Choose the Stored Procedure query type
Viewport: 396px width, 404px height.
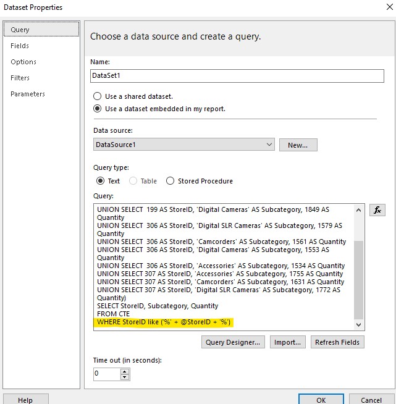click(x=200, y=181)
